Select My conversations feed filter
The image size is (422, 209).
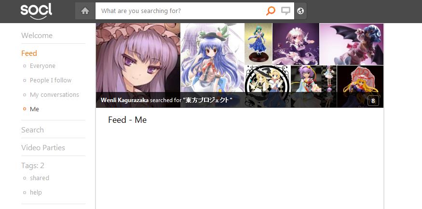click(54, 94)
